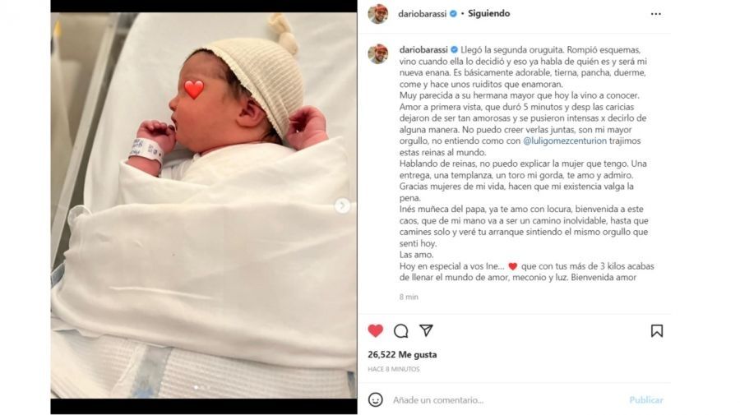
Task: Go to next photo arrow
Action: click(343, 205)
